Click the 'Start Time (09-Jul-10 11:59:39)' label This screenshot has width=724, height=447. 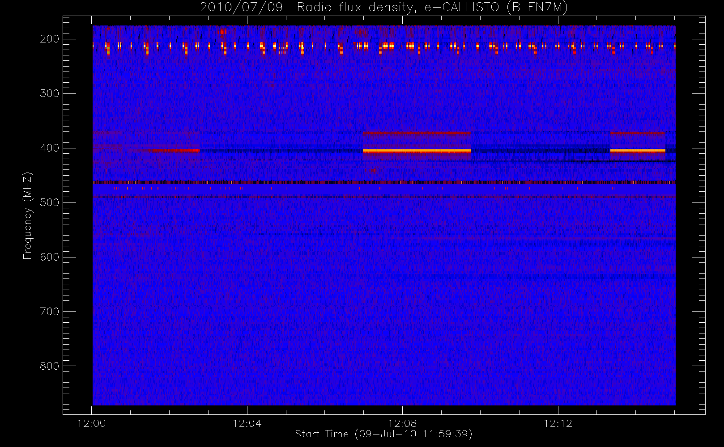pyautogui.click(x=384, y=434)
